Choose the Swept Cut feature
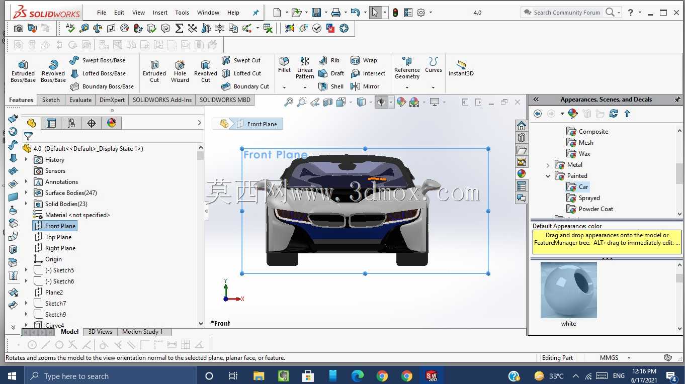The height and width of the screenshot is (384, 685). click(x=241, y=60)
